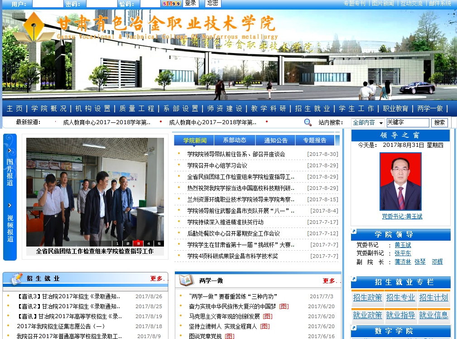Image resolution: width=457 pixels, height=339 pixels.
Task: Switch to the 系部动态 tab
Action: coord(235,140)
